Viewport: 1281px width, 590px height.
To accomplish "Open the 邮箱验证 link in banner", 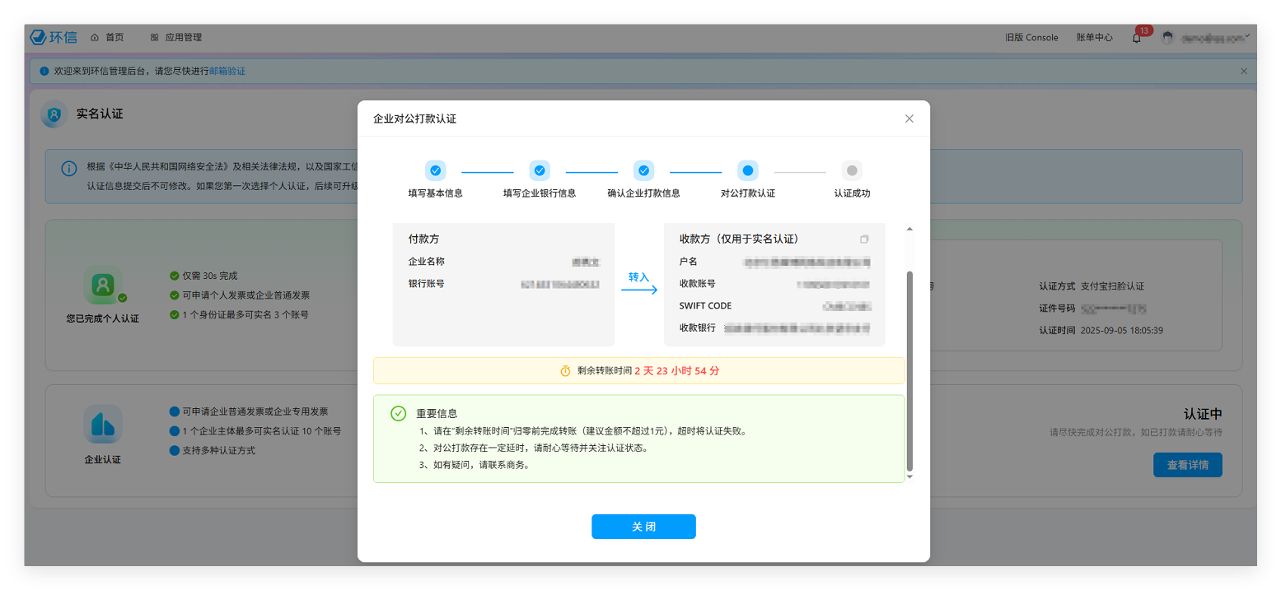I will (x=227, y=72).
